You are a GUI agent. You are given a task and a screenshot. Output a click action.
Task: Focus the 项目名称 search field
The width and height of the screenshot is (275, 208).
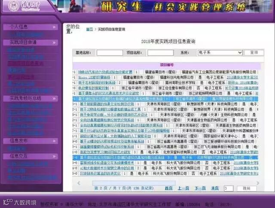[160, 53]
